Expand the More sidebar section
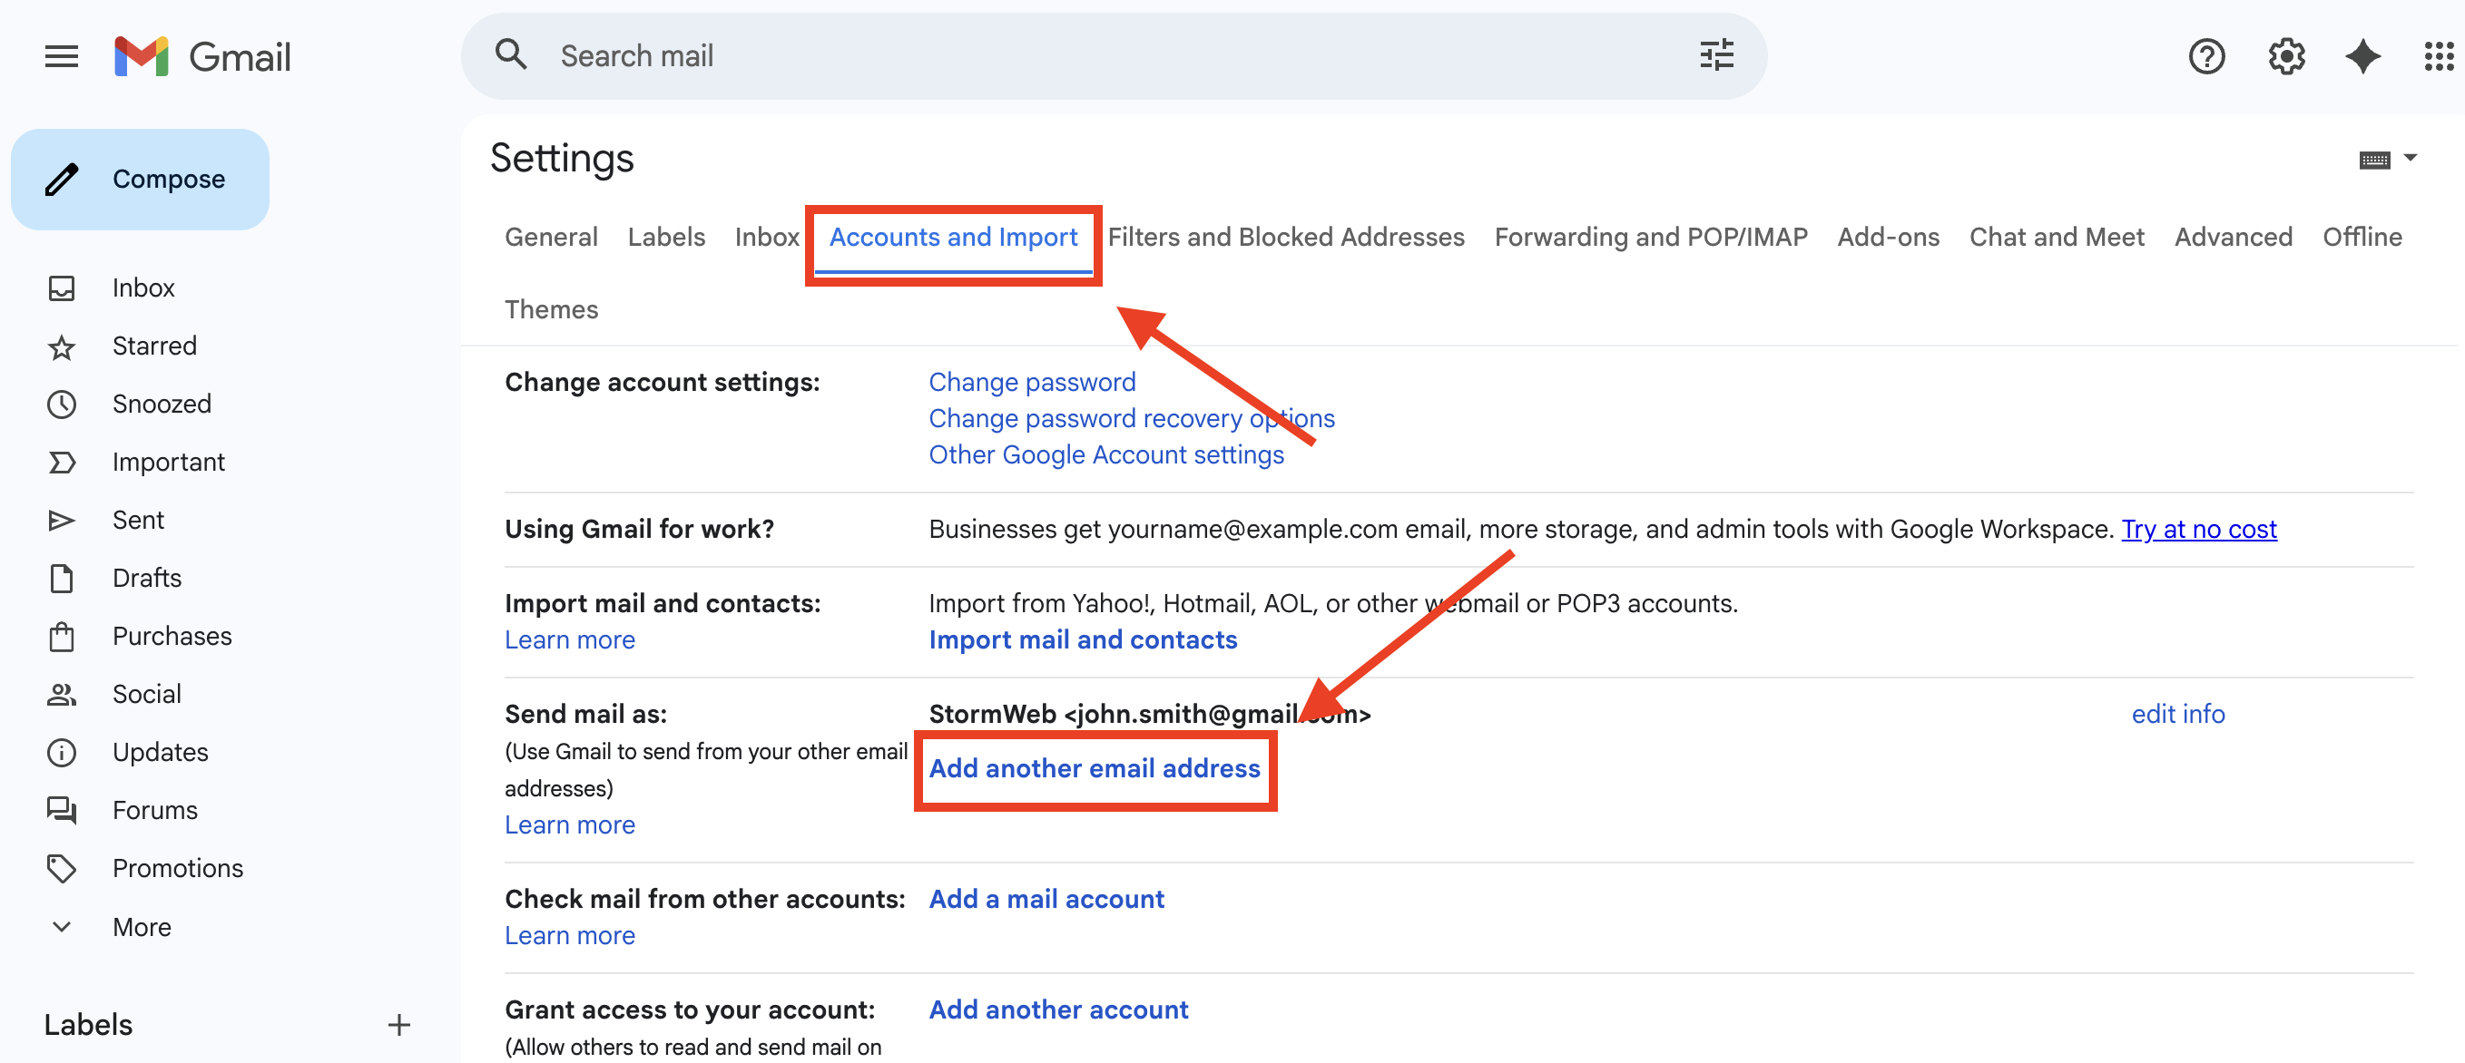 click(141, 926)
